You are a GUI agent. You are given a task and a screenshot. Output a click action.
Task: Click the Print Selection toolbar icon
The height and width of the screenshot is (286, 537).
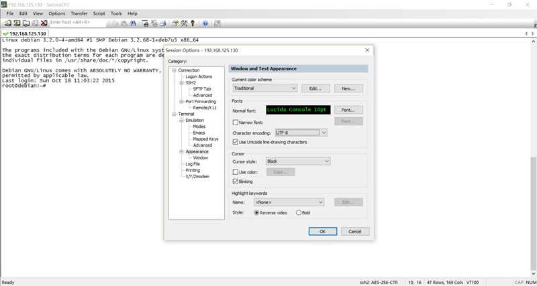(154, 23)
